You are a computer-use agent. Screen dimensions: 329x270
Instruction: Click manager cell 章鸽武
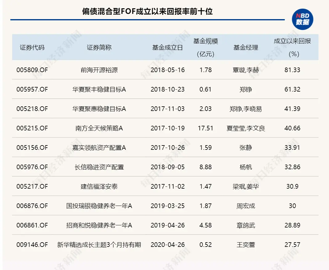[246, 225]
